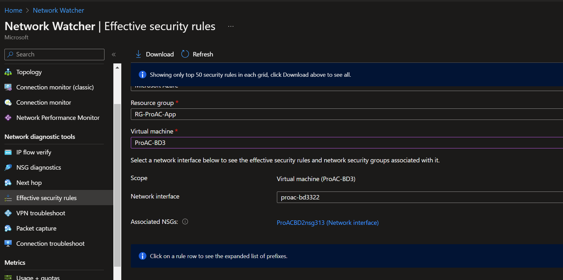Click the IP flow verify icon

(x=8, y=153)
